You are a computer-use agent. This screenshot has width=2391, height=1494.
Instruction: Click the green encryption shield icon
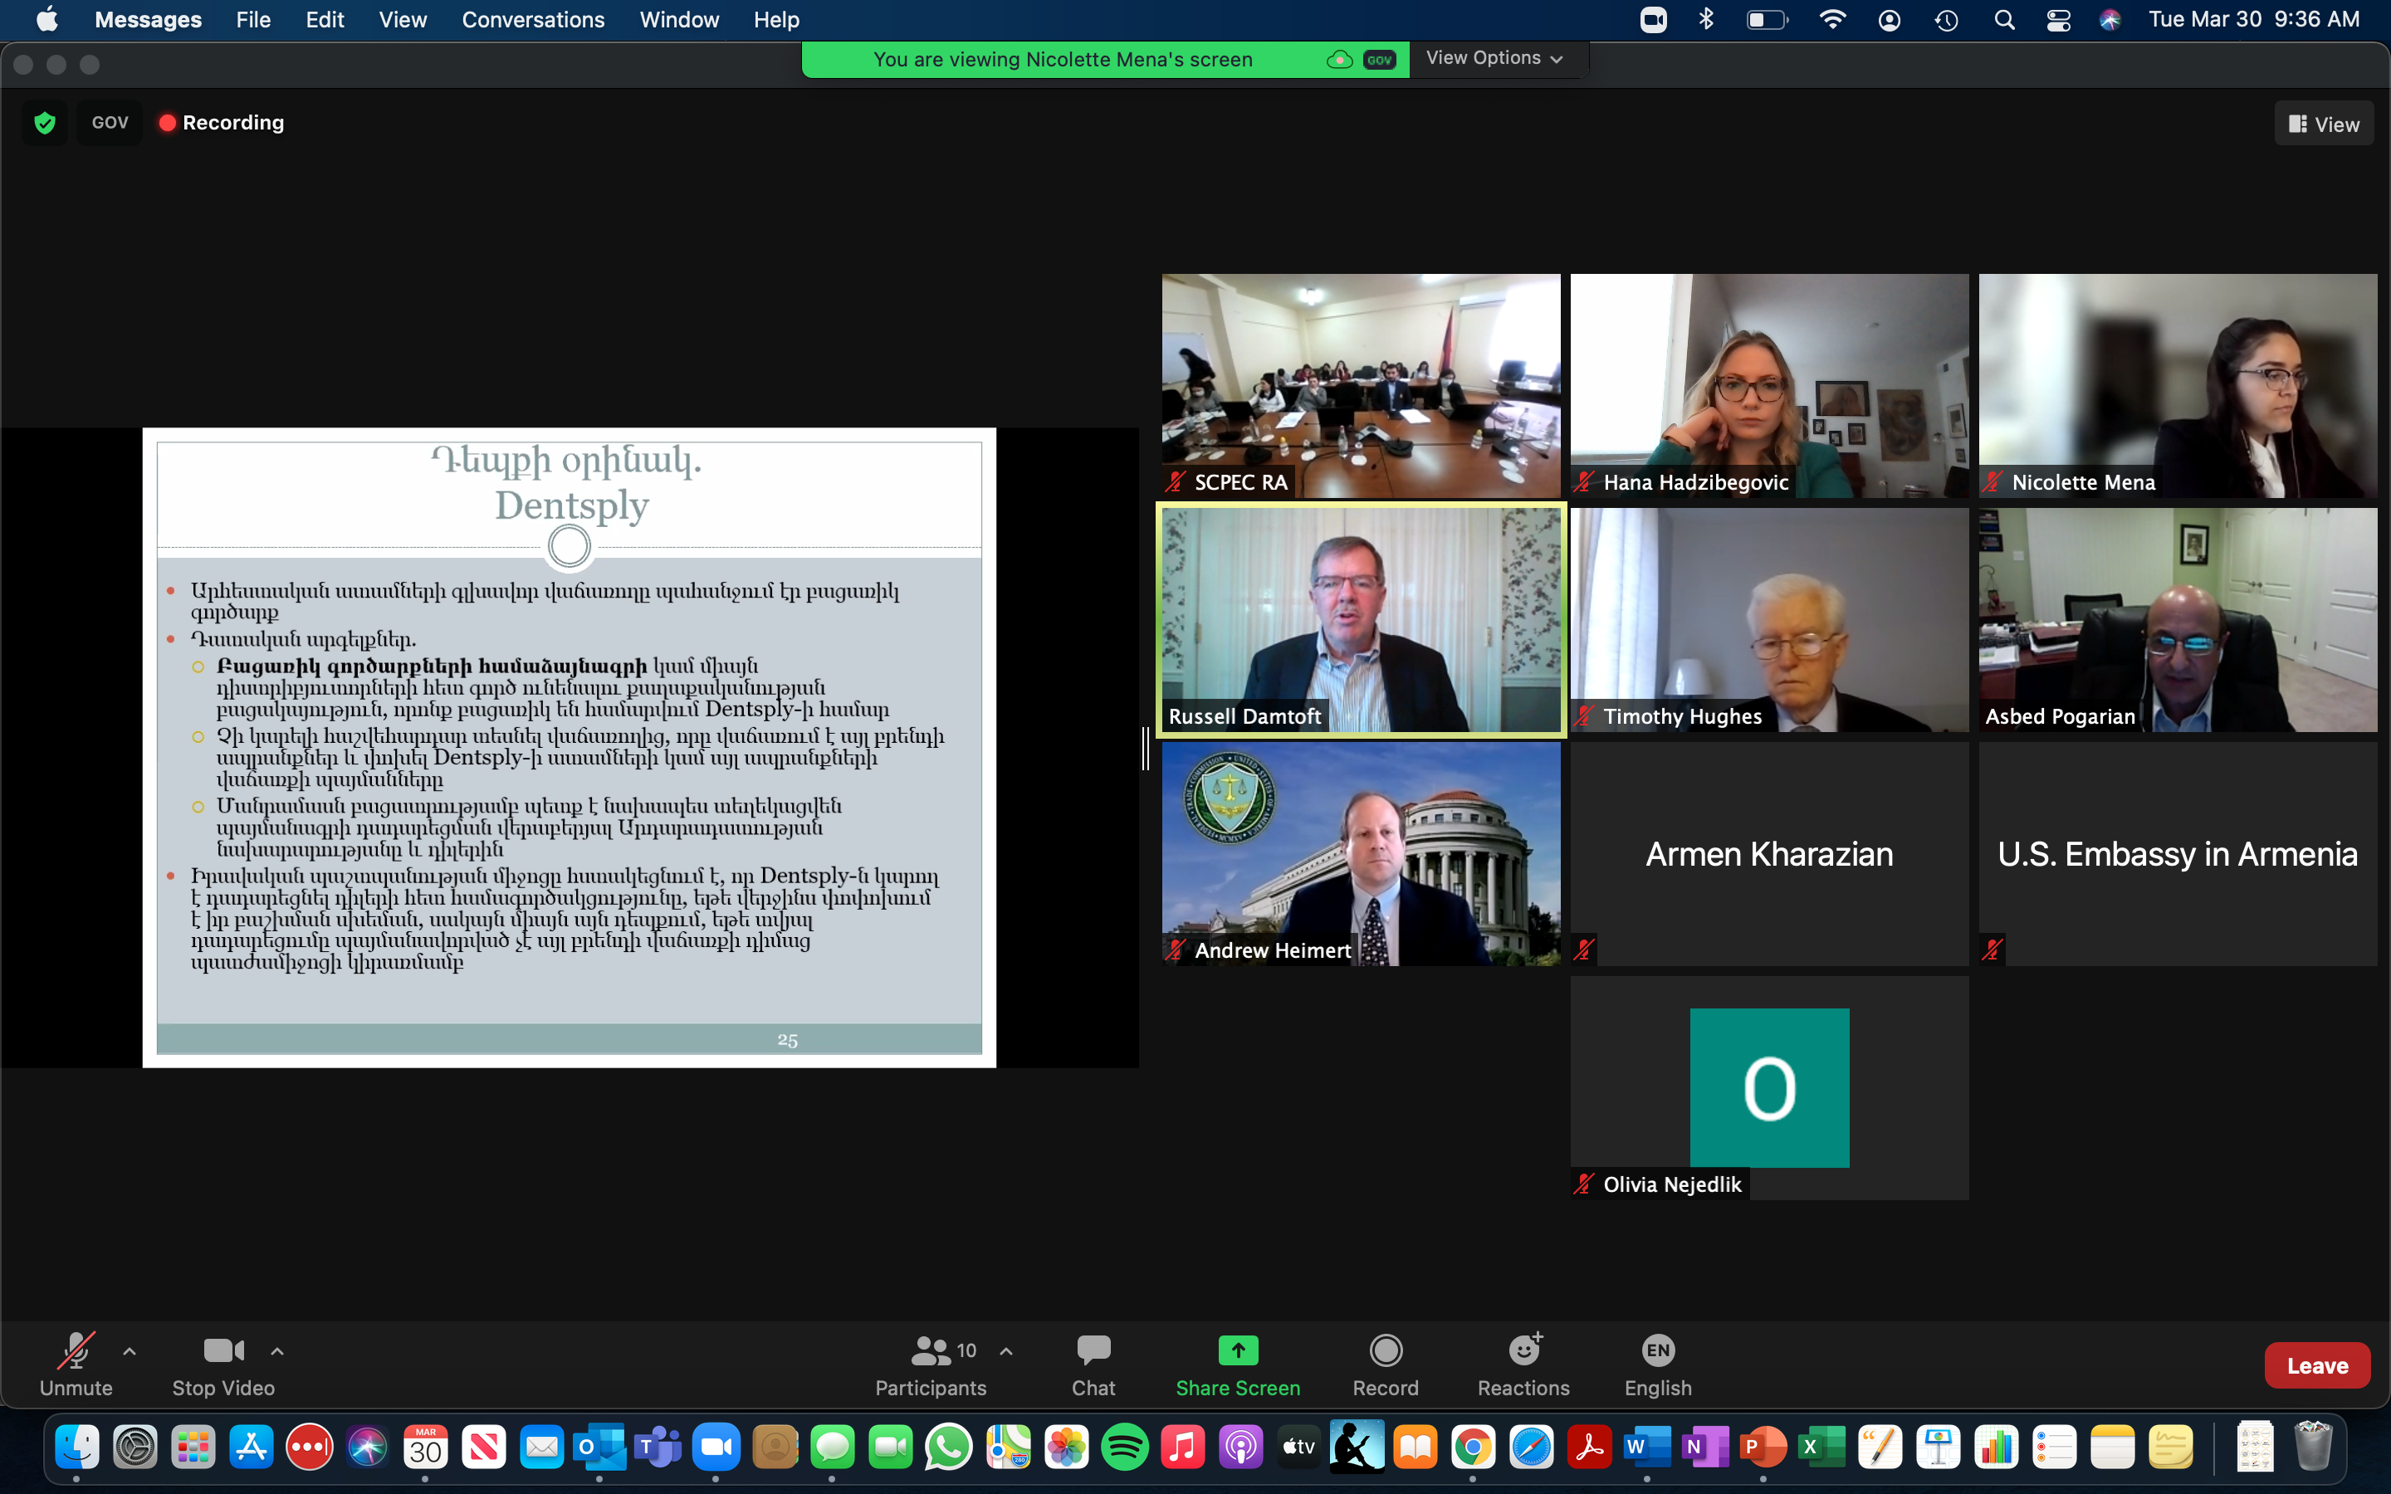click(45, 123)
